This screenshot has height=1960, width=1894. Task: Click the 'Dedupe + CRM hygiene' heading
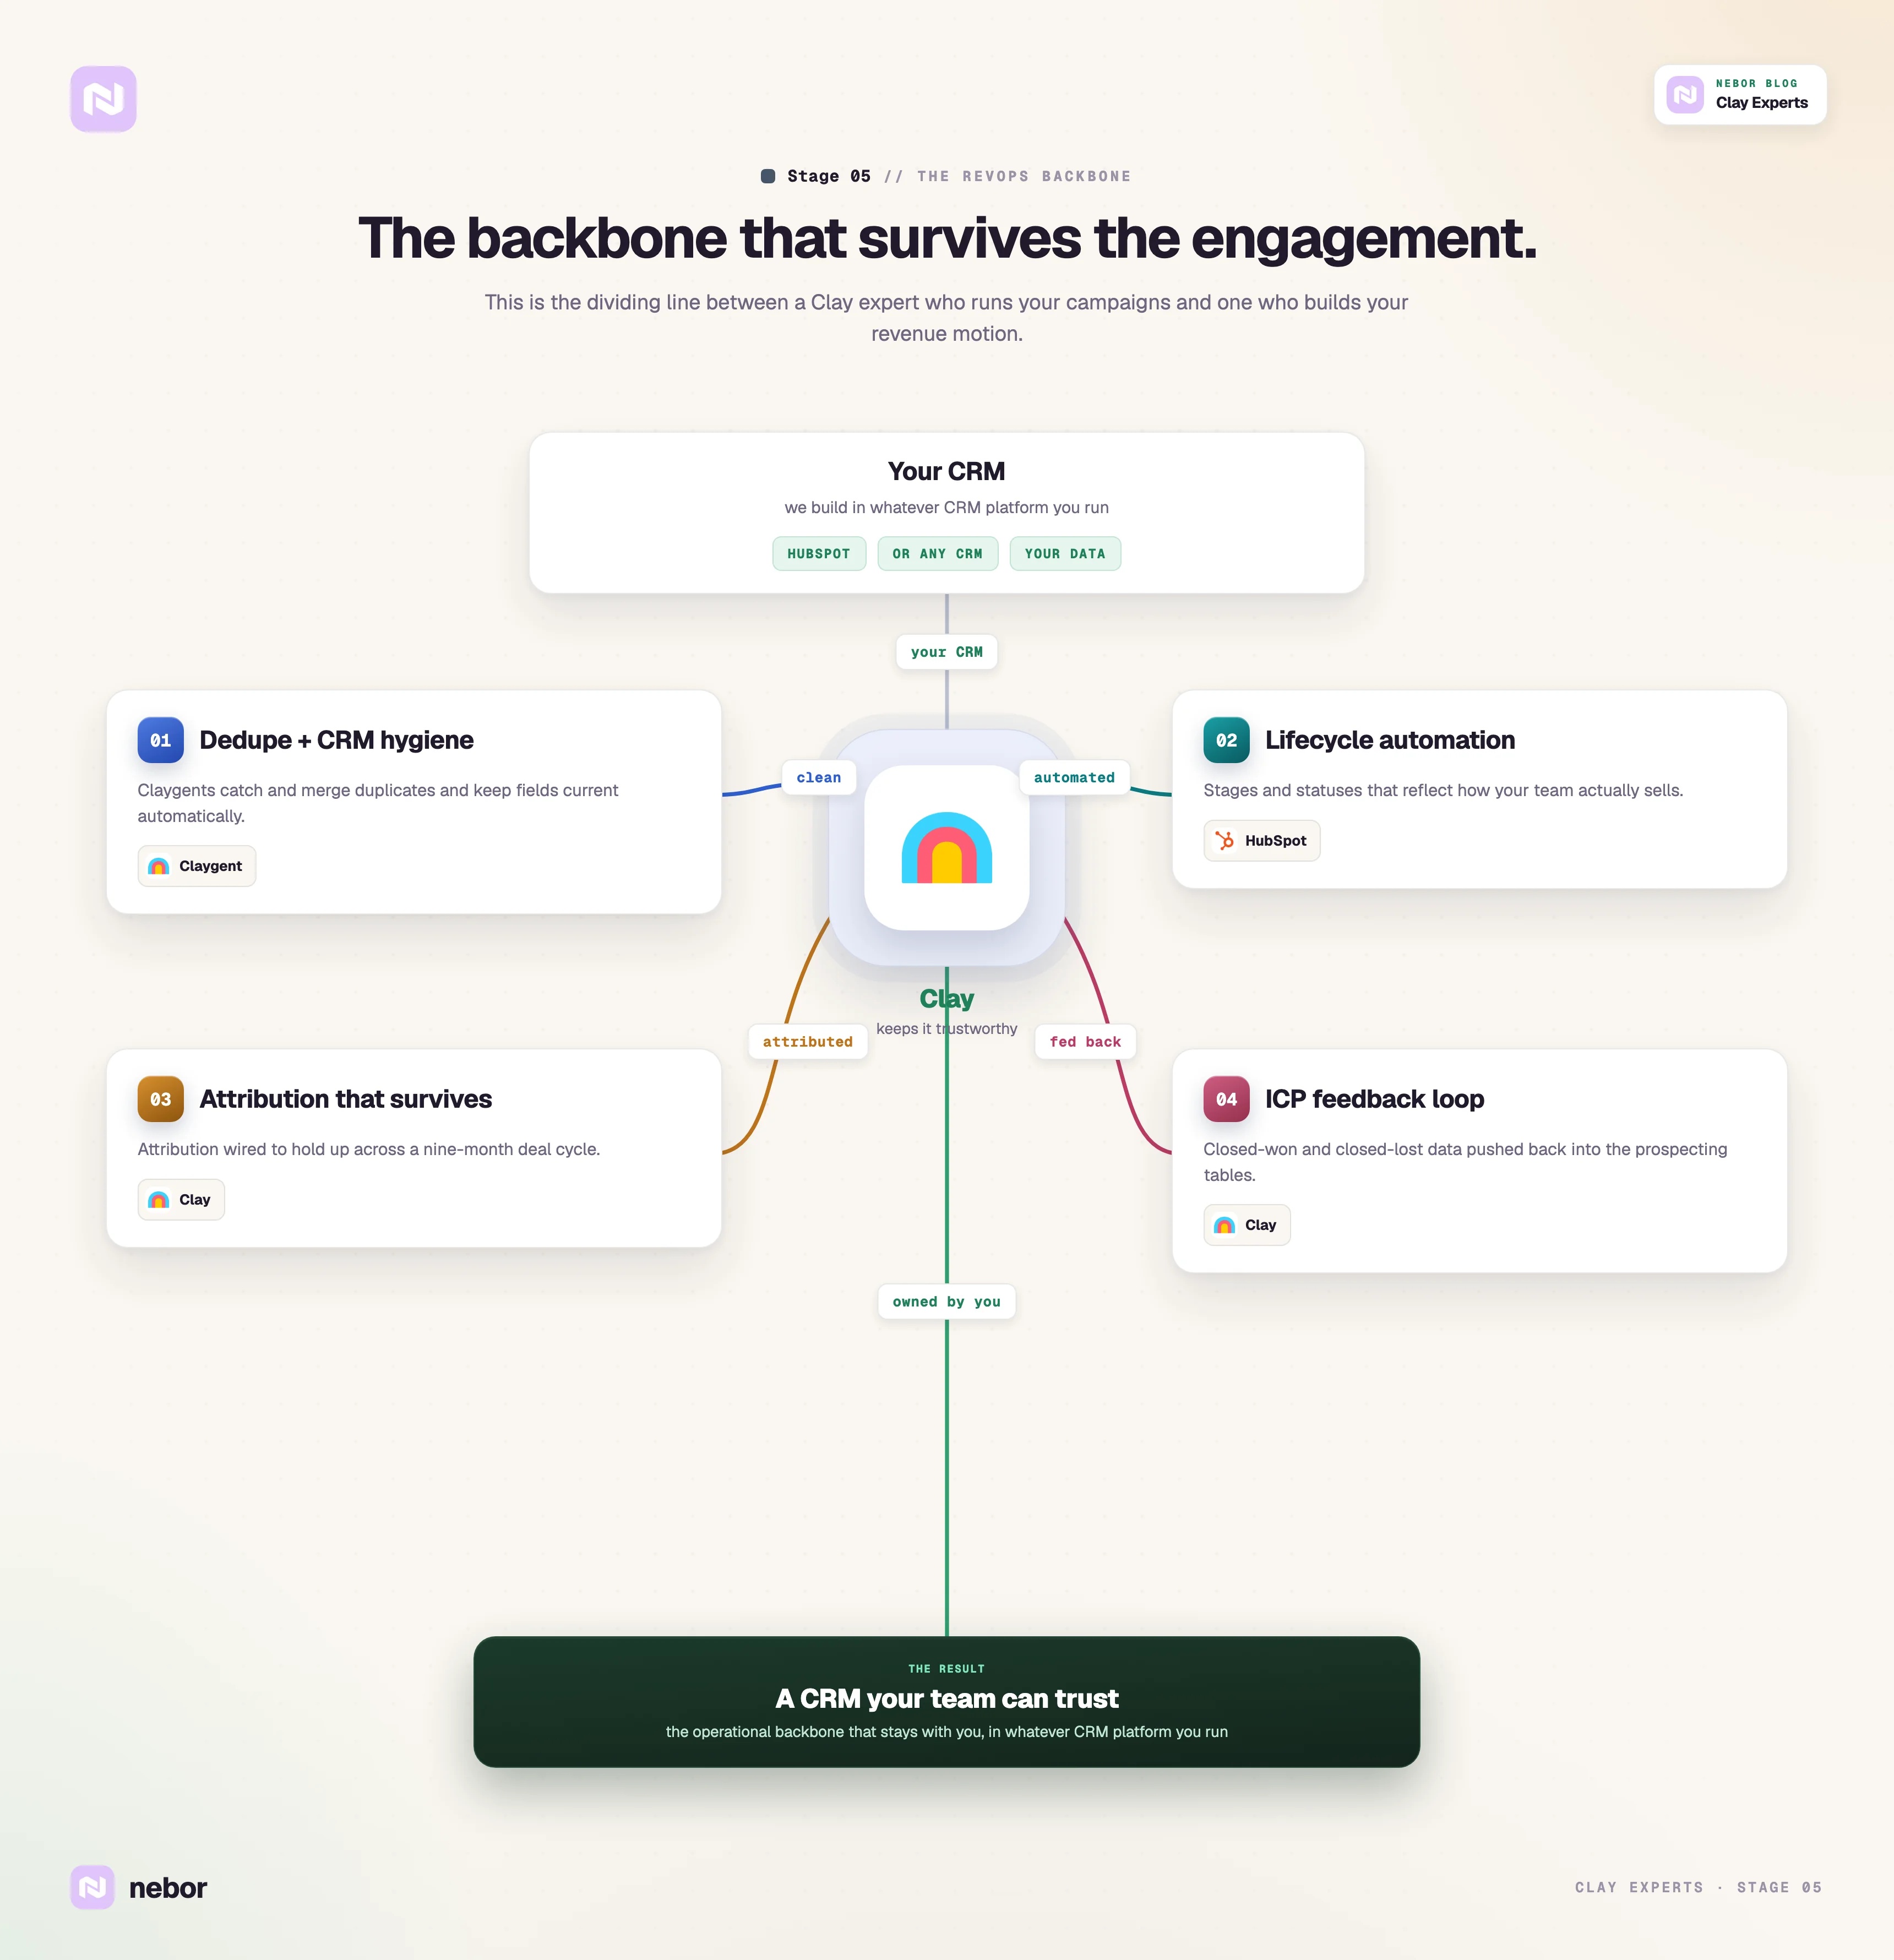336,740
